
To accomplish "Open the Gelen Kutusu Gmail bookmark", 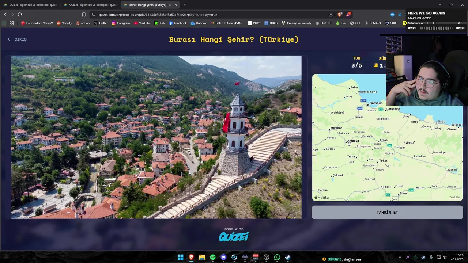I will pos(226,23).
